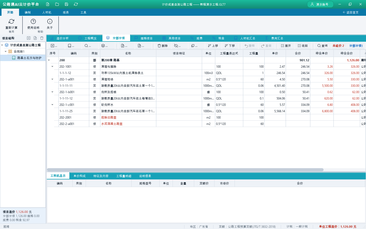Click the 删除 delete toolbar button
Image resolution: width=366 pixels, height=229 pixels.
tap(163, 46)
